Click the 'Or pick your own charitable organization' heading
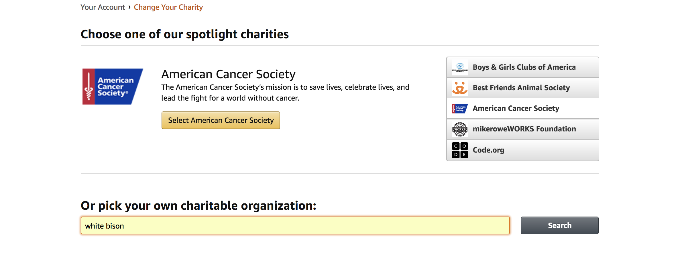The height and width of the screenshot is (264, 680). click(198, 206)
